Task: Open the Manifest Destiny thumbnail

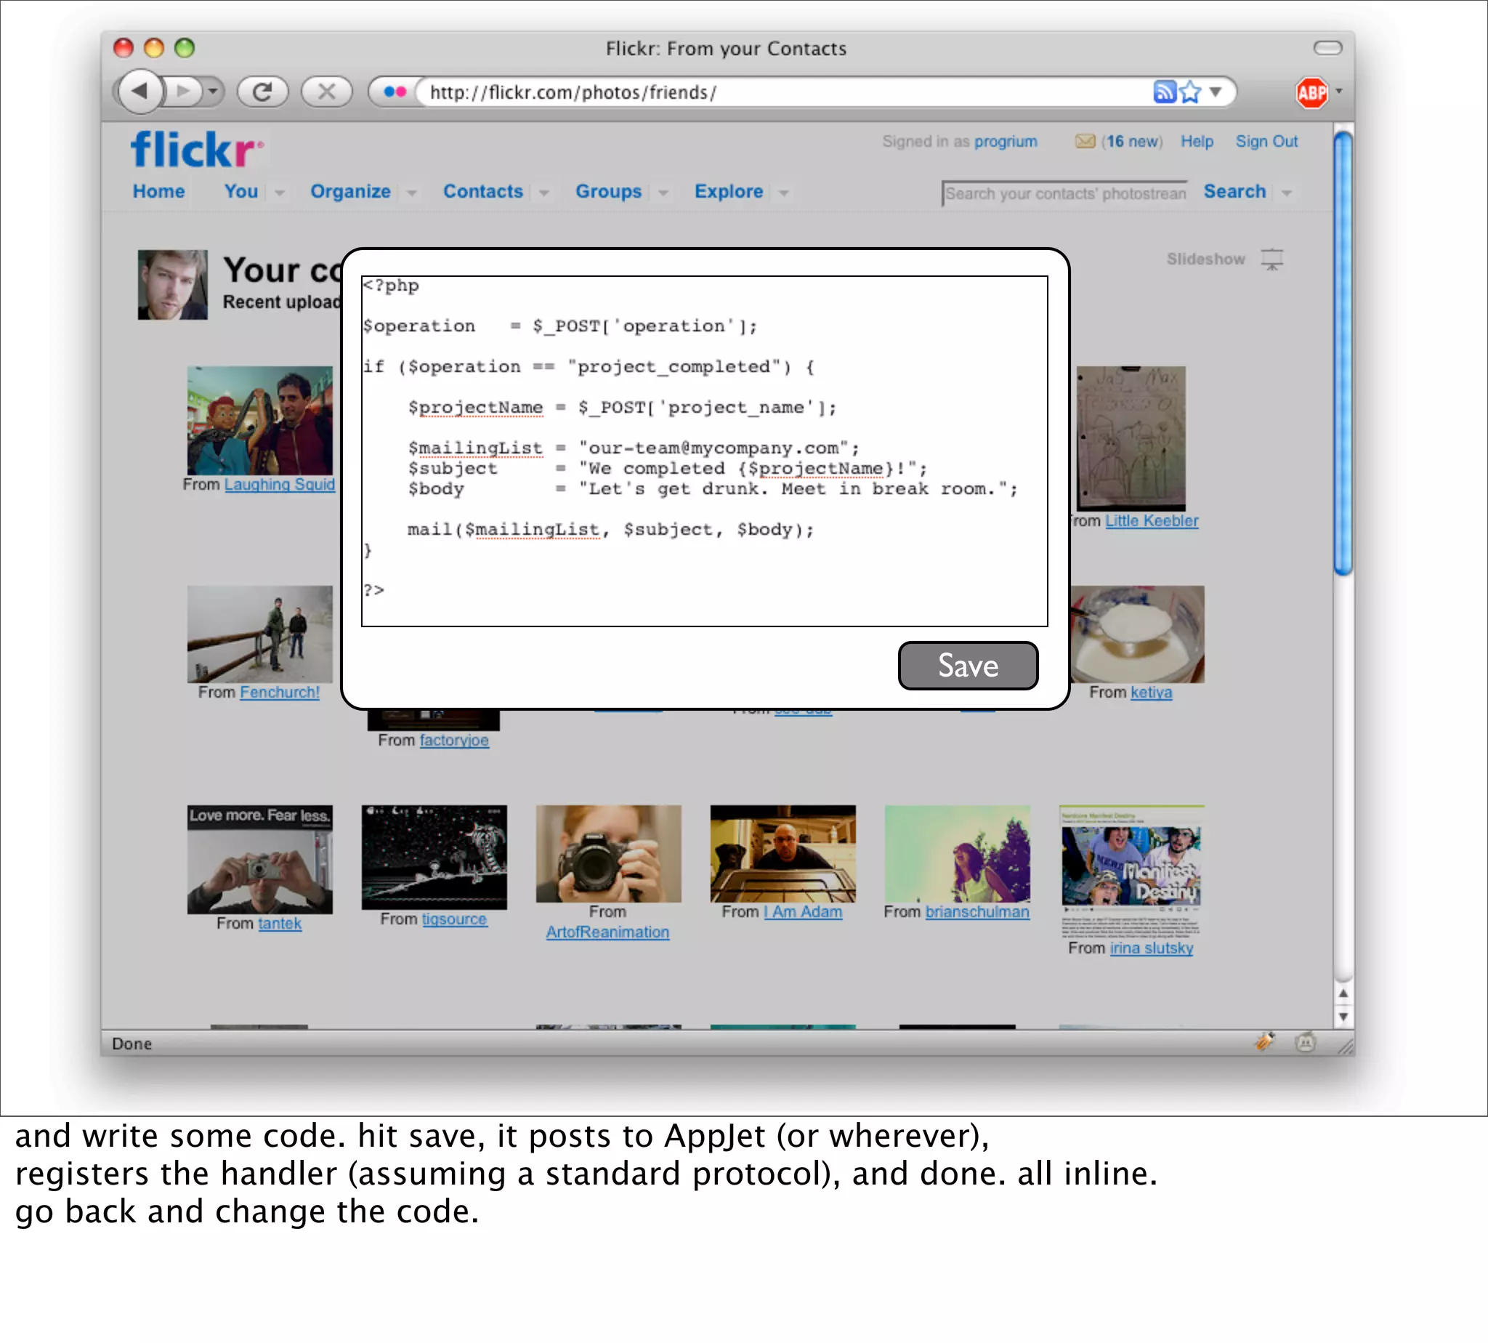Action: (1131, 871)
